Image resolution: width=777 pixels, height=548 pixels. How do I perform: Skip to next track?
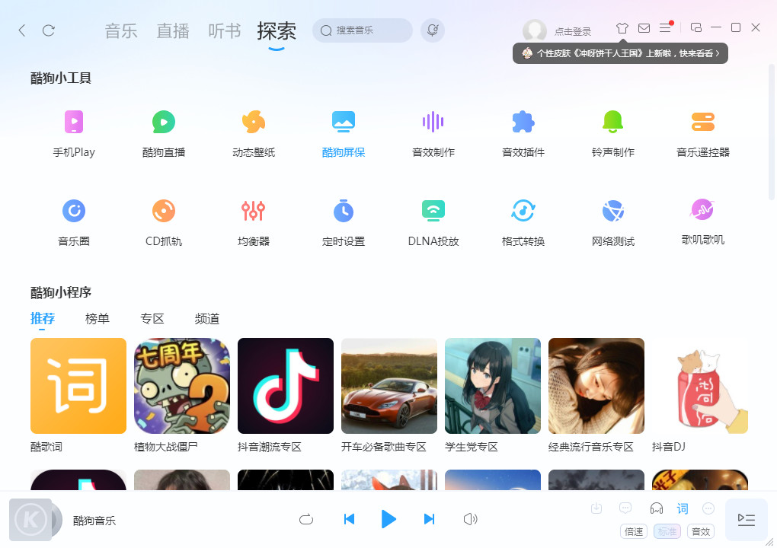[x=429, y=519]
